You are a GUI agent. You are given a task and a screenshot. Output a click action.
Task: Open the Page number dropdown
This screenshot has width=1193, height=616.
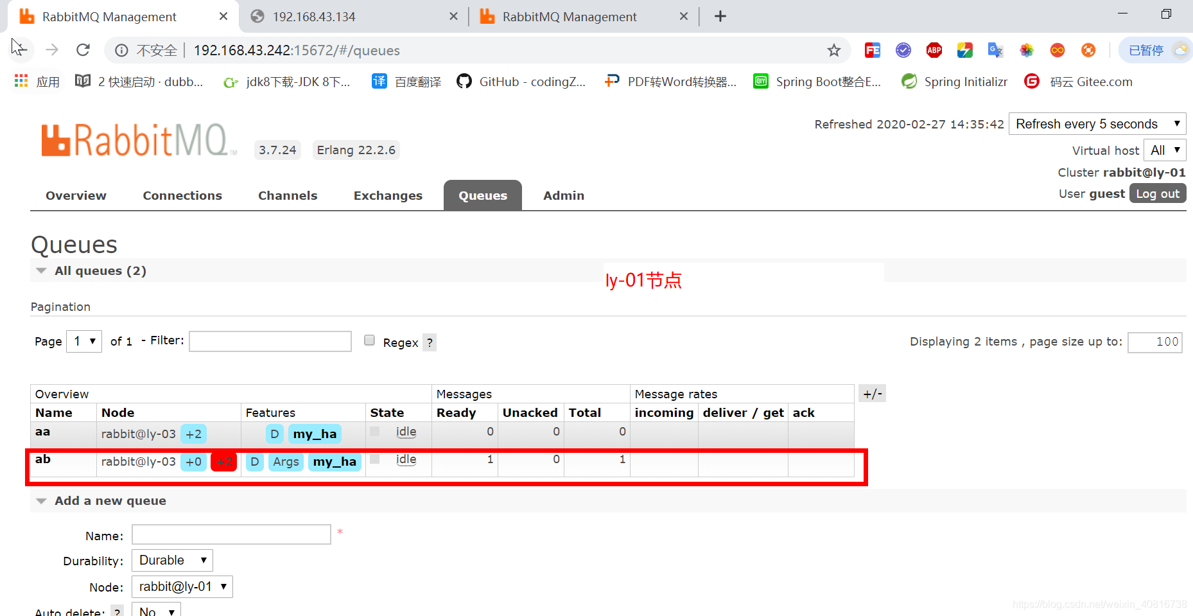84,341
